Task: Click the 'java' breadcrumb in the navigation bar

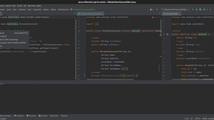Action: (x=8, y=10)
